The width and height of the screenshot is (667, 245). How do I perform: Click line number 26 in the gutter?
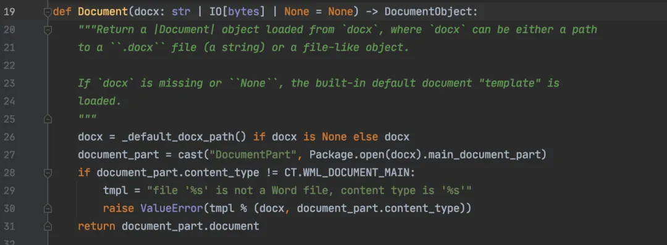coord(9,137)
